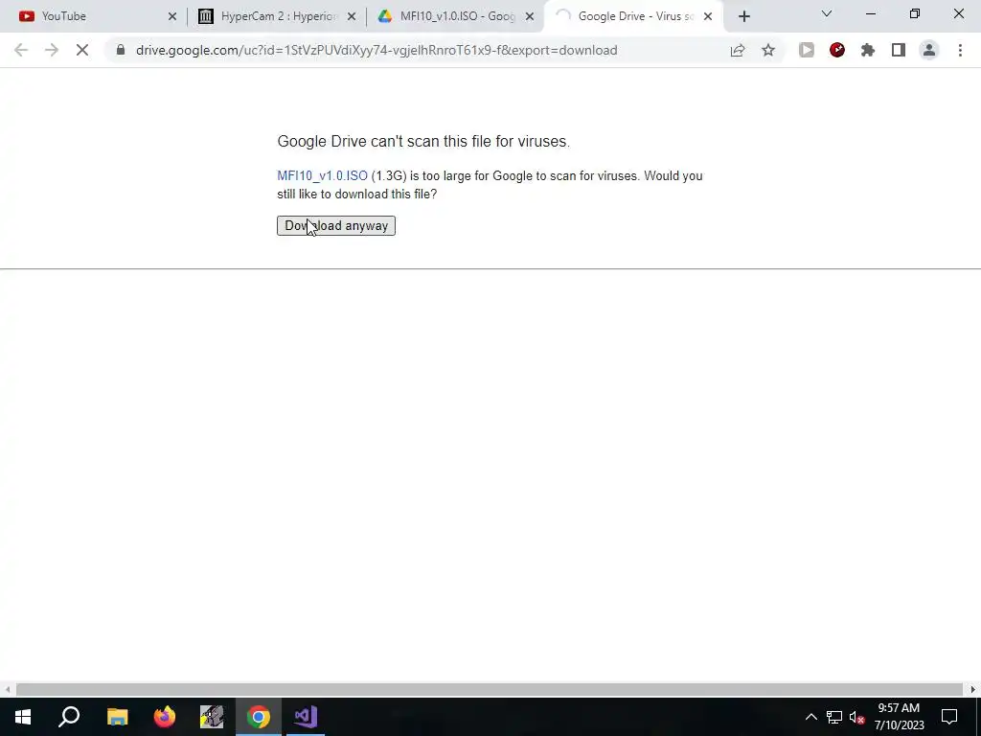Open the pinned app beside Firefox
The height and width of the screenshot is (736, 981).
click(x=212, y=717)
